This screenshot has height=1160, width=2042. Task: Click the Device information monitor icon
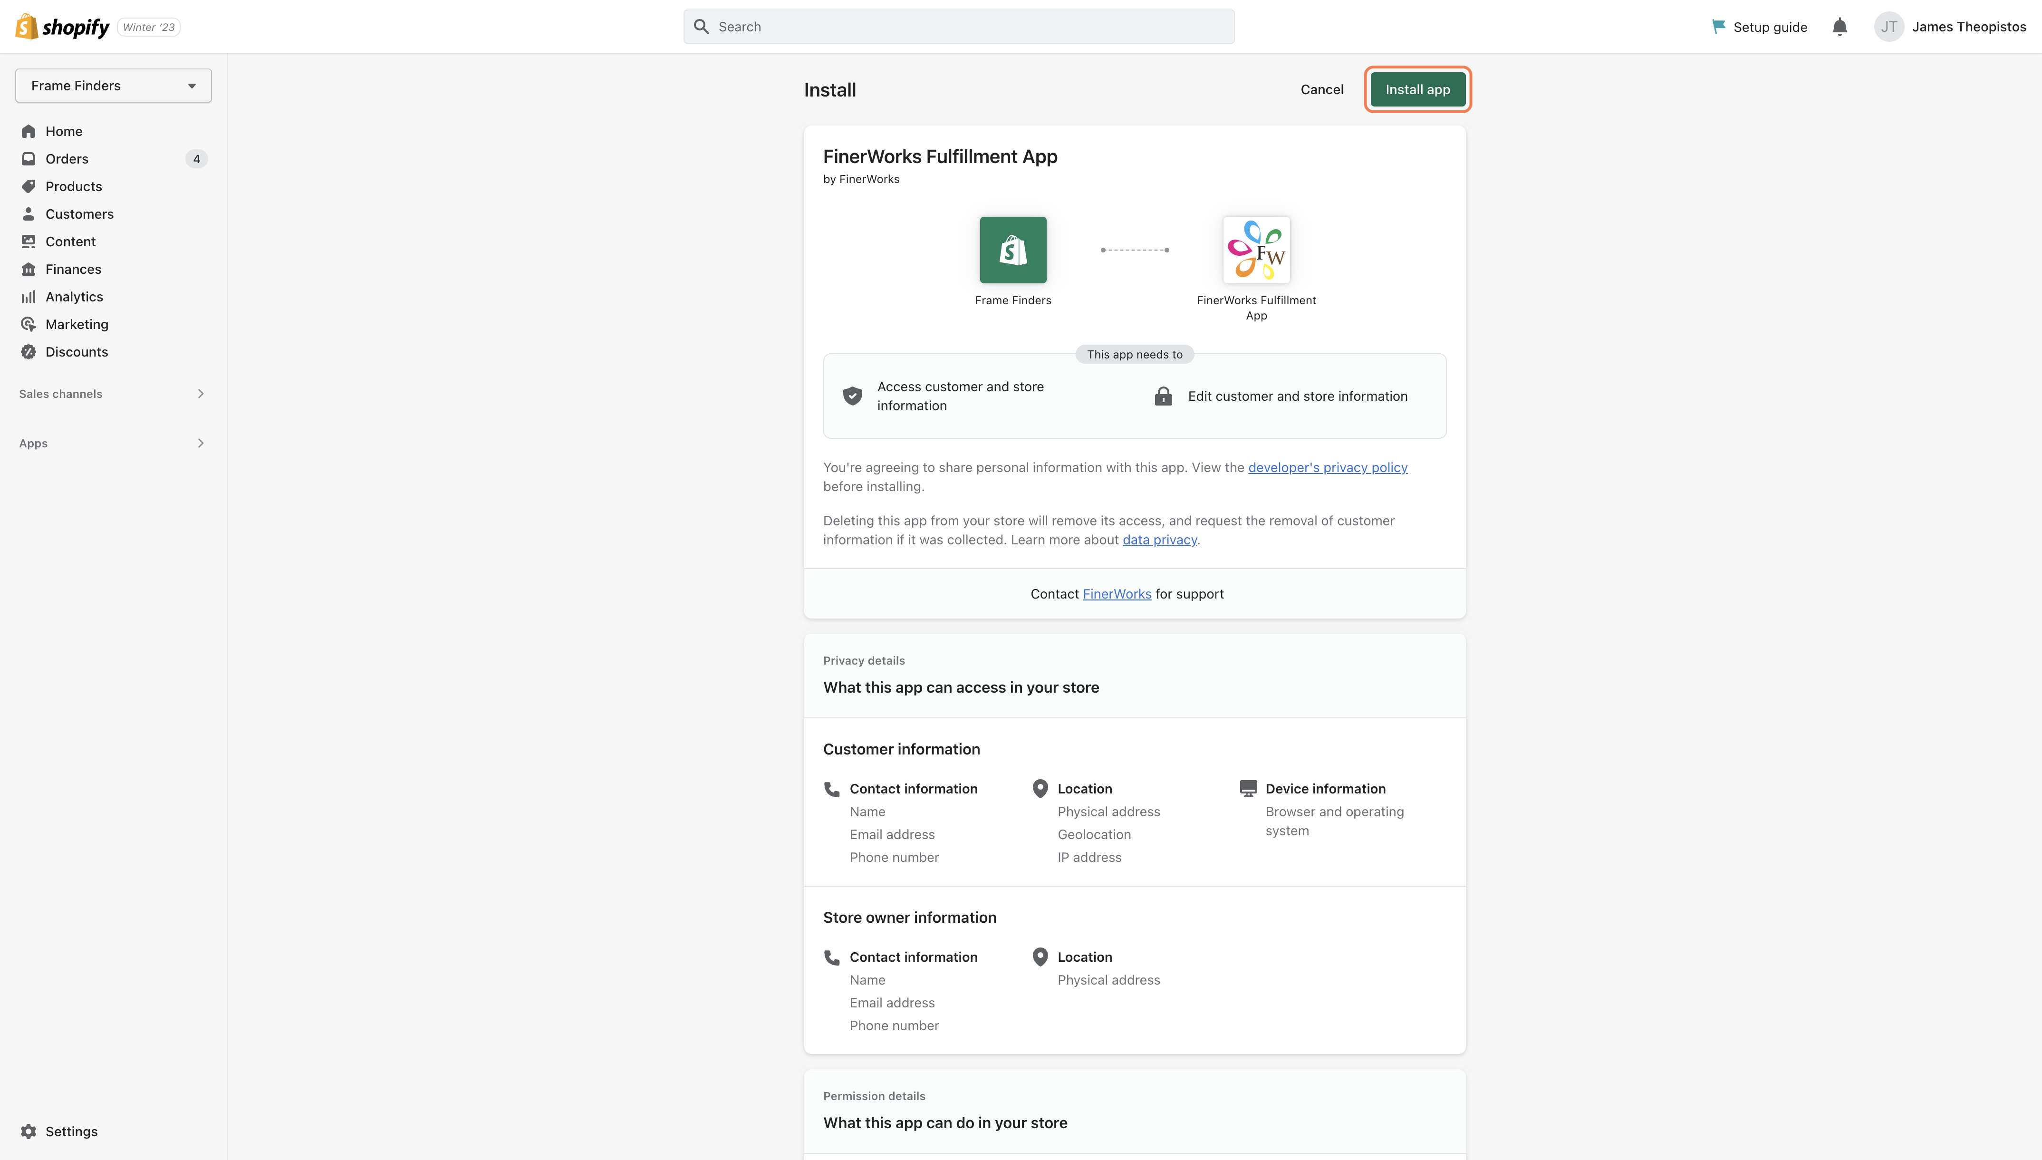(x=1248, y=789)
